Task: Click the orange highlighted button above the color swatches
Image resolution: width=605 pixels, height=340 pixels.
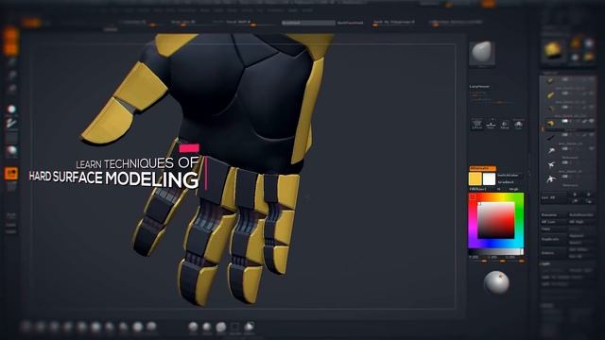Action: click(x=482, y=168)
